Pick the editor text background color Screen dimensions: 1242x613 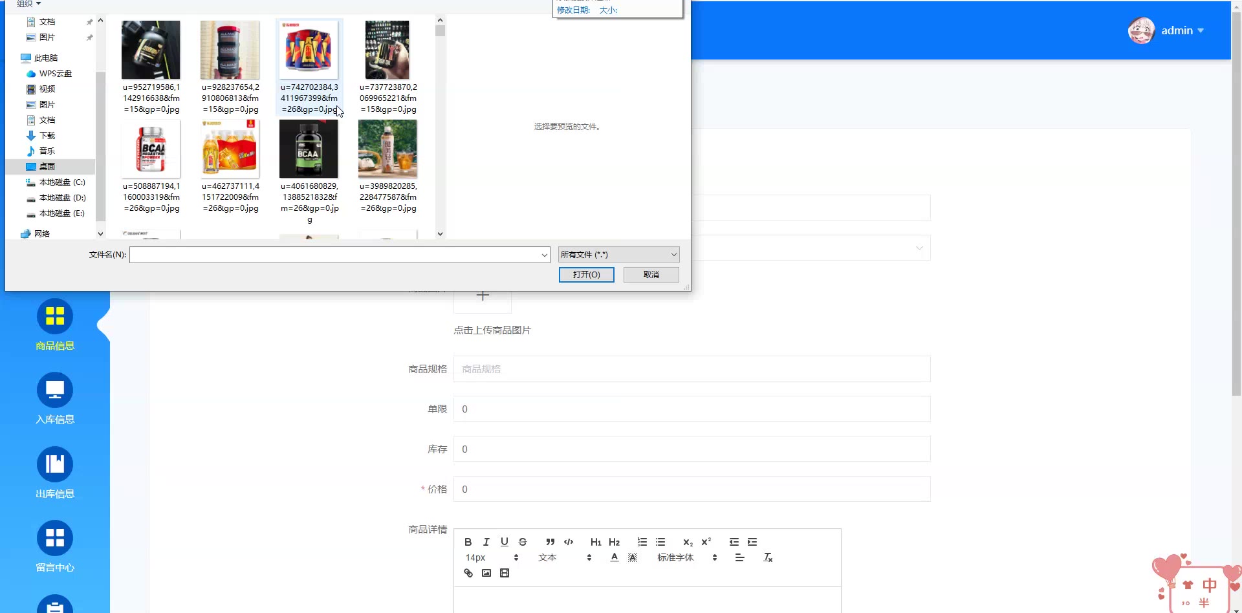point(632,557)
